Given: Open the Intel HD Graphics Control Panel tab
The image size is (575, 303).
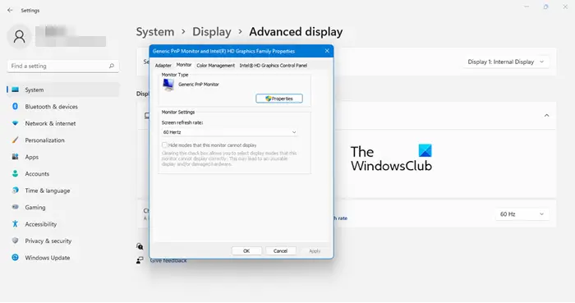Looking at the screenshot, I should [x=274, y=66].
